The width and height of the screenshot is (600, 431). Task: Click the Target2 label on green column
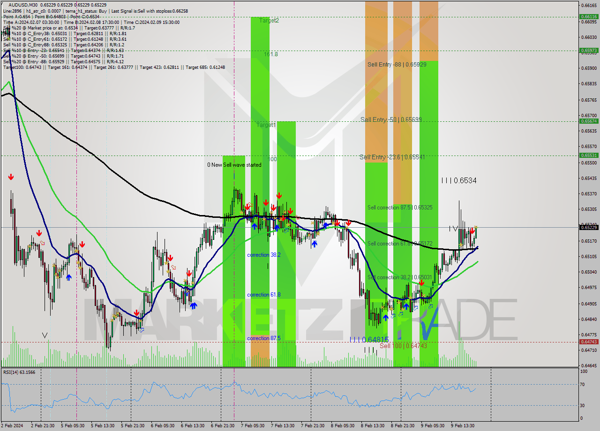coord(269,21)
